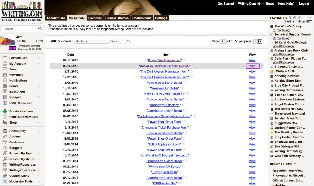Open "The Writer's Cramp" favorite
Viewport: 314px width, 186px height.
288,26
